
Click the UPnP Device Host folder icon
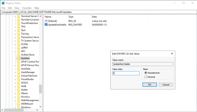pos(18,65)
